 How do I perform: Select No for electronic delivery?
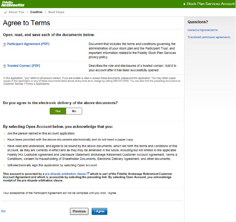click(74, 111)
